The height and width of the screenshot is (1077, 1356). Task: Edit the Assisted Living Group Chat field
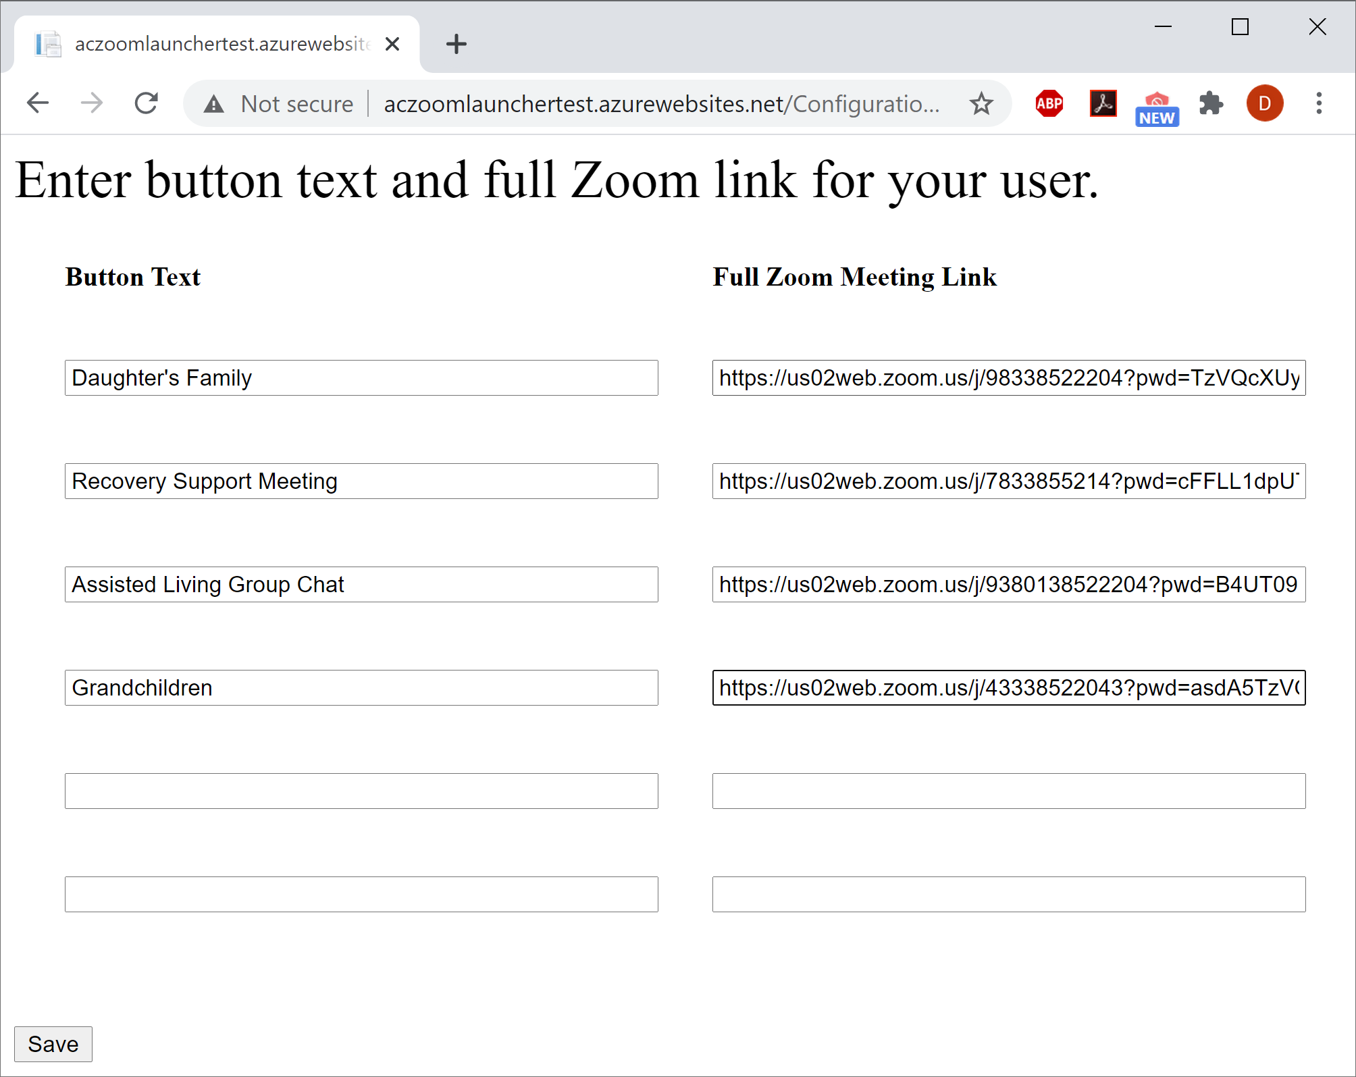(361, 584)
